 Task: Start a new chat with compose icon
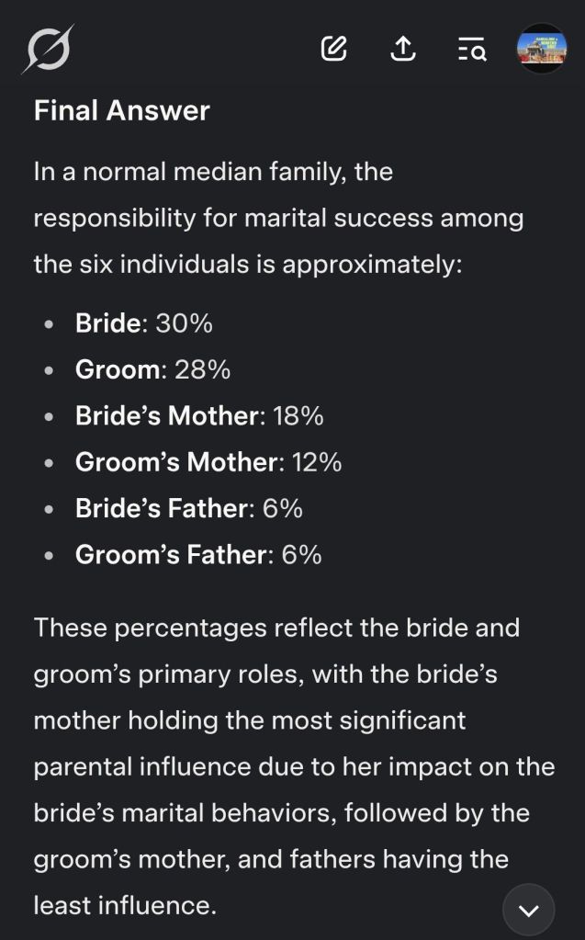pyautogui.click(x=334, y=49)
